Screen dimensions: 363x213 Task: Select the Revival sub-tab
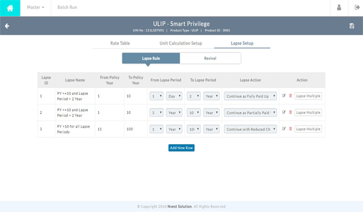click(x=210, y=58)
